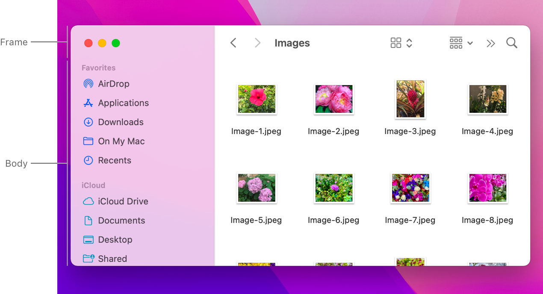543x294 pixels.
Task: Select the Image-7.jpeg thumbnail
Action: point(410,188)
